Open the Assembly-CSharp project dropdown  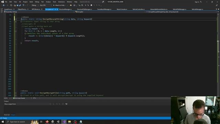point(39,12)
